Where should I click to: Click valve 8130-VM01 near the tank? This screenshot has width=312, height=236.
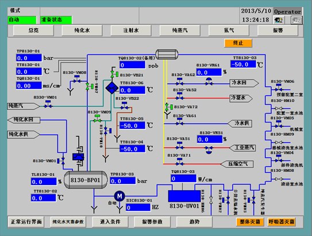pyautogui.click(x=61, y=160)
